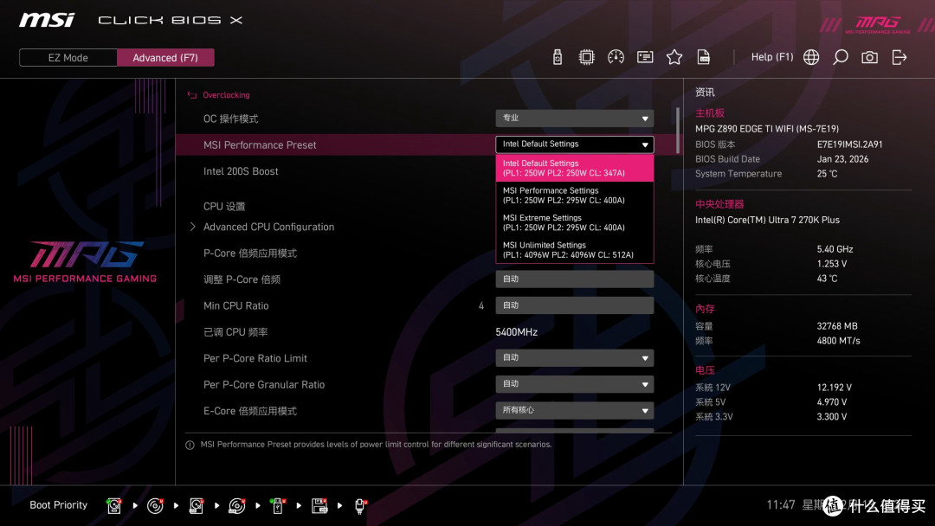Viewport: 935px width, 526px height.
Task: Open the board explorer card icon
Action: point(645,57)
